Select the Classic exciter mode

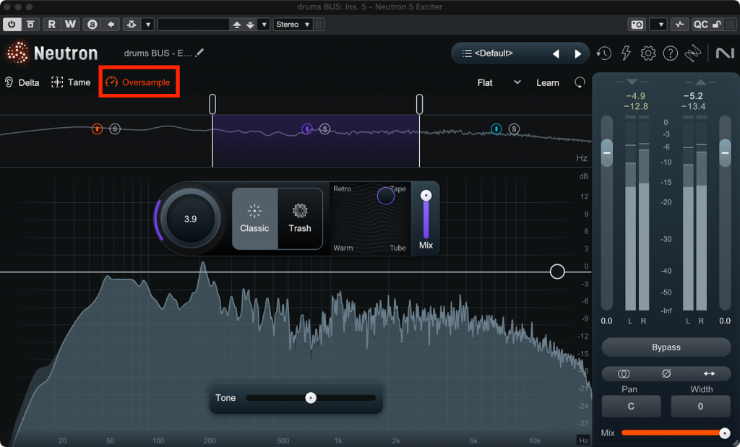pos(254,219)
